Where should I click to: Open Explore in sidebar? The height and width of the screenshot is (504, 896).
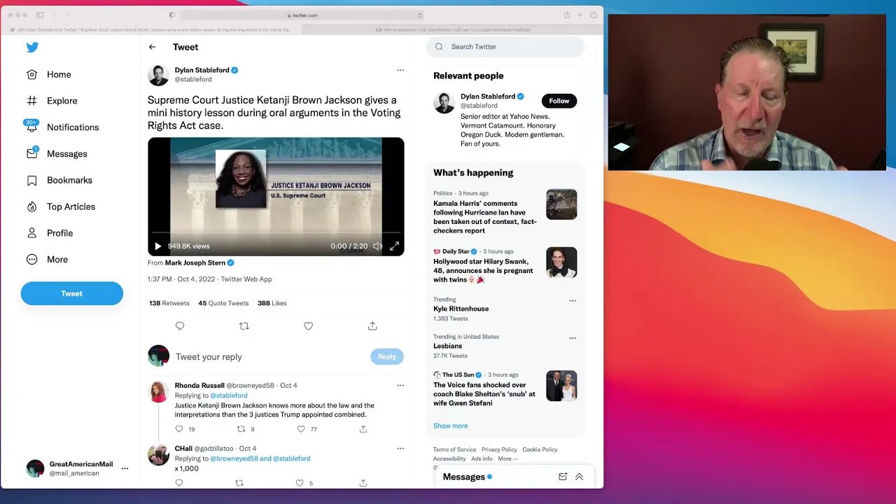click(x=52, y=101)
